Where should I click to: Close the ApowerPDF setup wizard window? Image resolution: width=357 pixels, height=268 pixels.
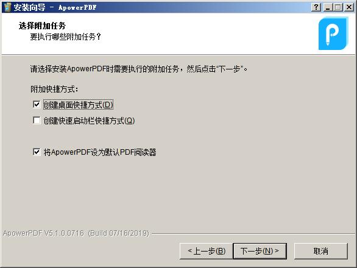coord(349,7)
